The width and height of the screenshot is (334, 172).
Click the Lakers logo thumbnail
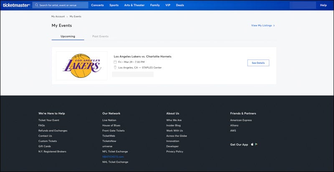(81, 66)
